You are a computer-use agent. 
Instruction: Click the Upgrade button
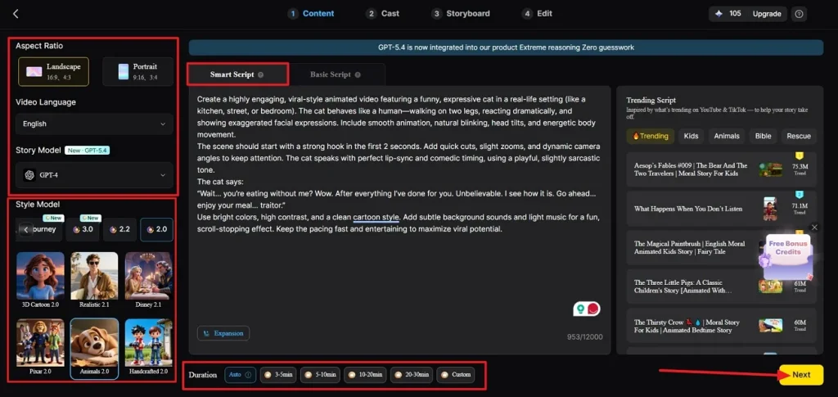(767, 14)
